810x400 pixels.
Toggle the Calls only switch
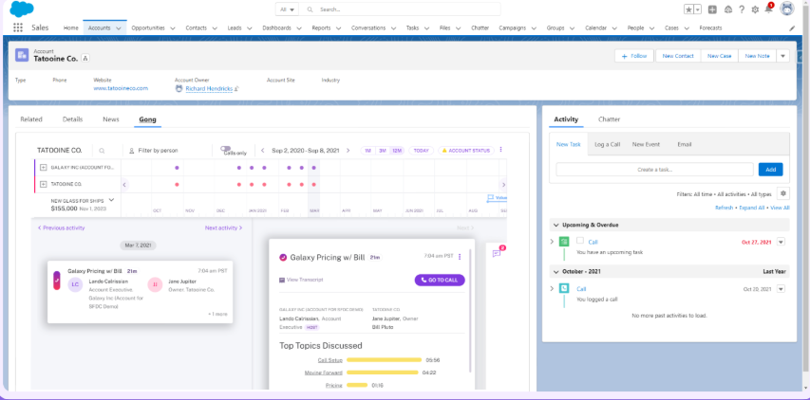225,148
